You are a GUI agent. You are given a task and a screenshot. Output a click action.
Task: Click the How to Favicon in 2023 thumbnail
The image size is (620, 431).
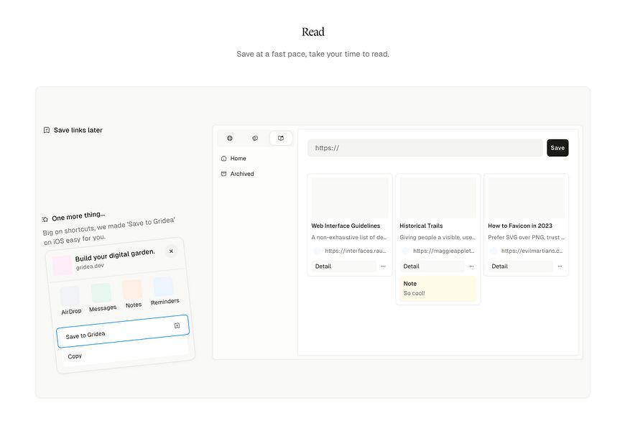527,198
